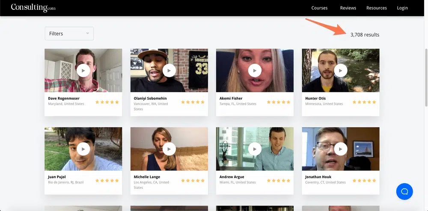Screen dimensions: 428x211
Task: Click the name Olaniyi Sobomehin
Action: point(150,98)
